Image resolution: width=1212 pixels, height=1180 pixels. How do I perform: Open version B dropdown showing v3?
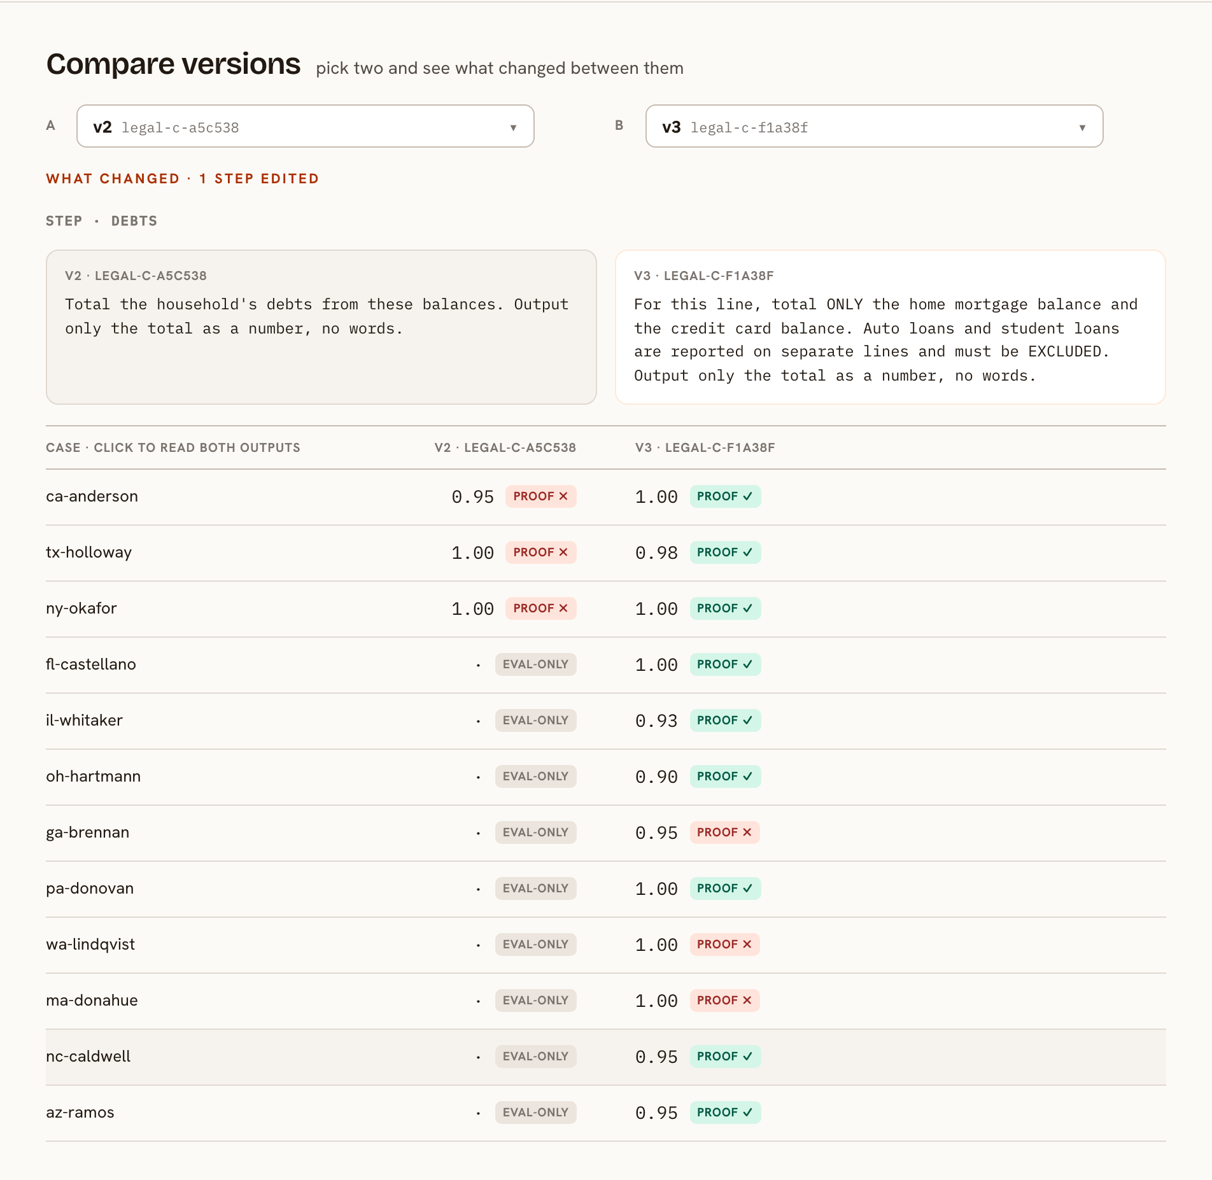tap(874, 127)
